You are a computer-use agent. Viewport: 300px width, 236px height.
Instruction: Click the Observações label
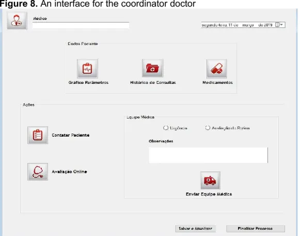tap(161, 141)
